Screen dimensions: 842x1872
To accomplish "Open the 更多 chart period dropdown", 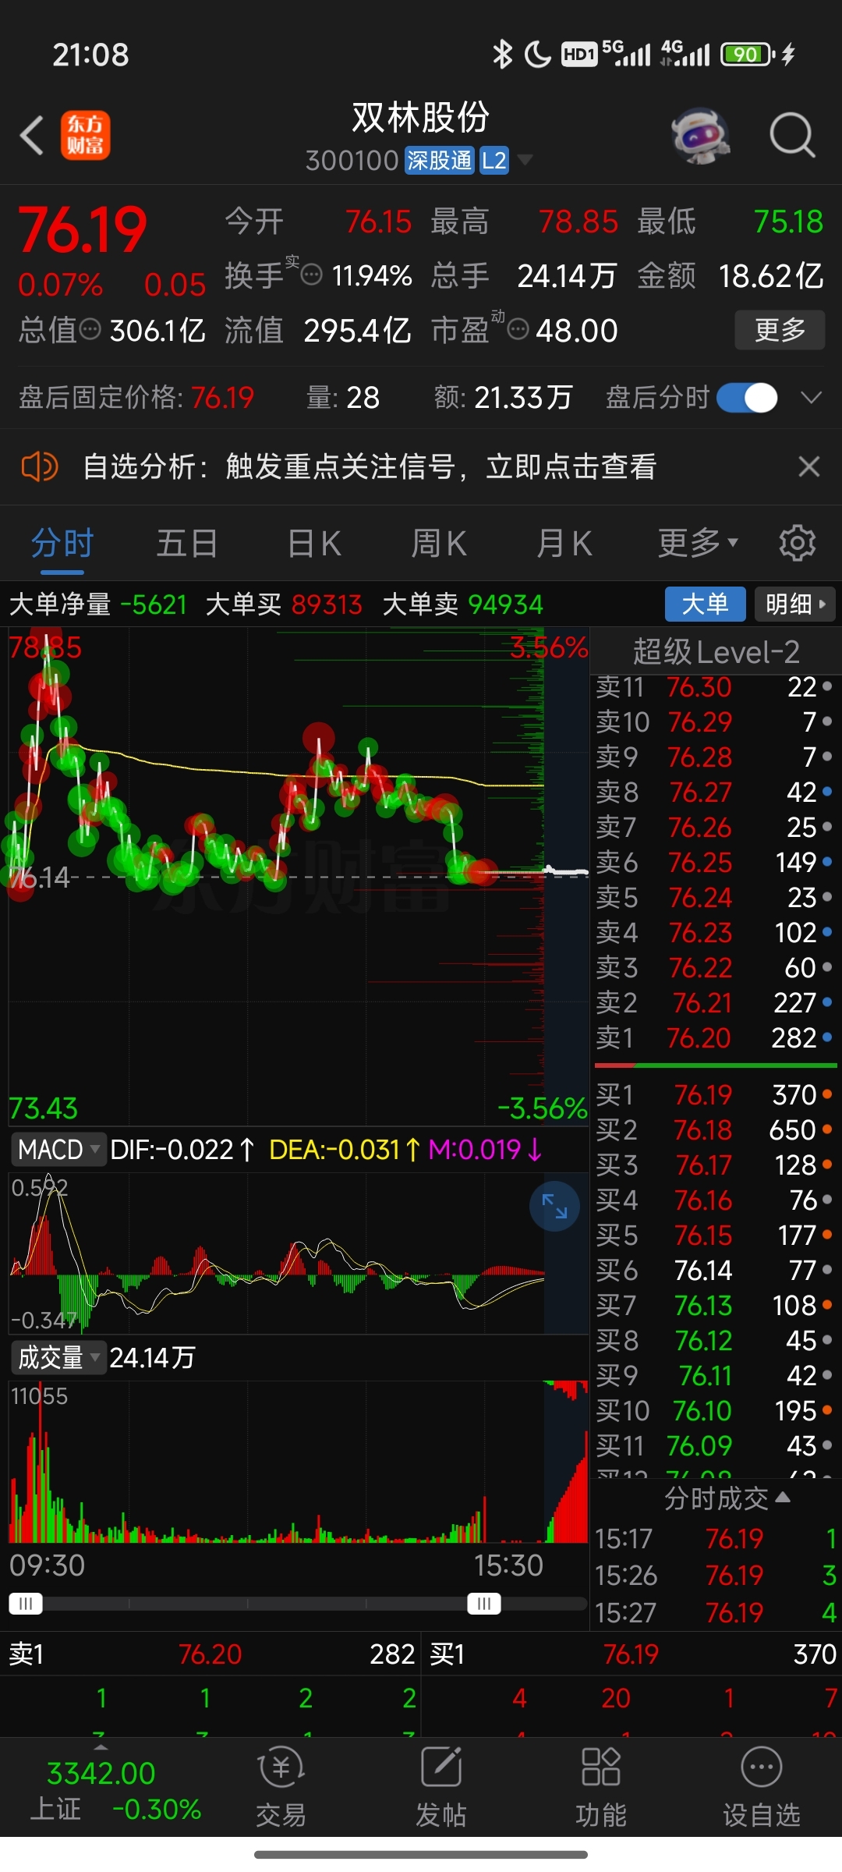I will [x=698, y=543].
